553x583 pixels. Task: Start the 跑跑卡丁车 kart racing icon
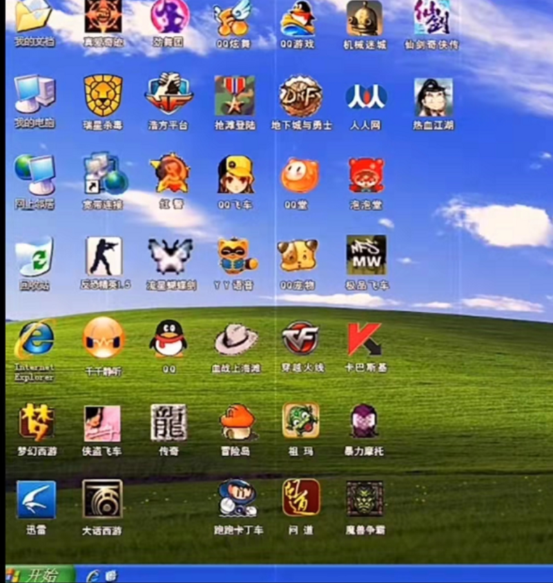tap(238, 498)
